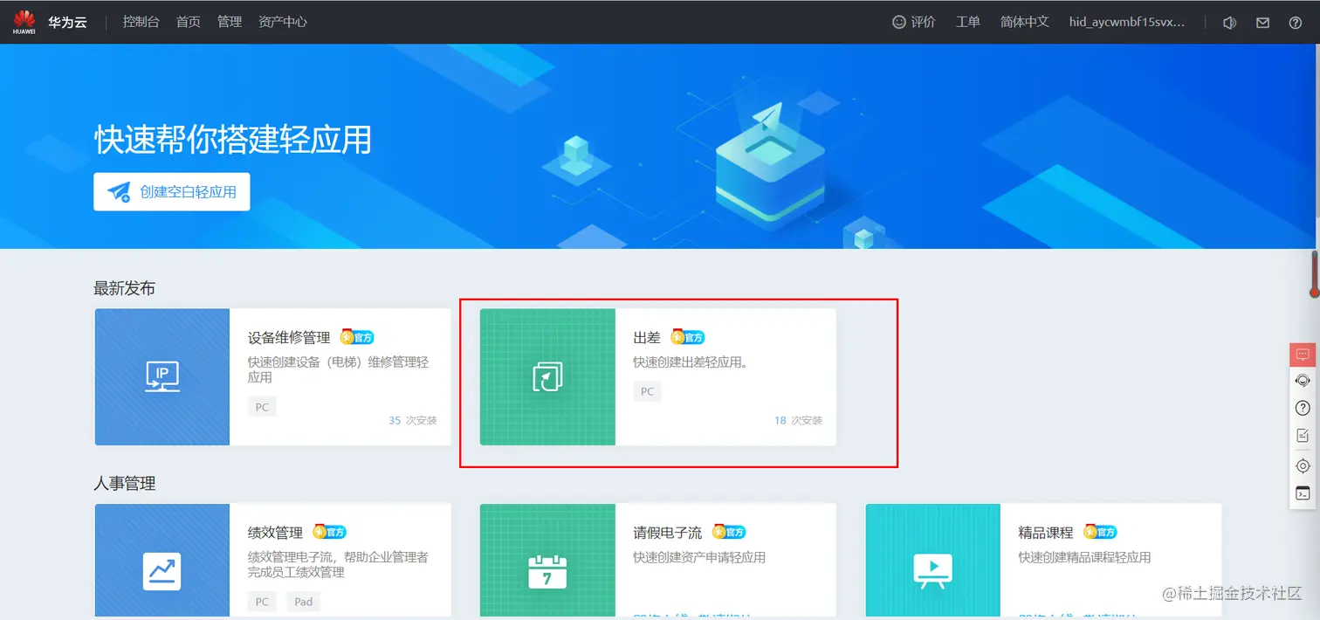Open the help question-mark icon in right sidebar

1303,407
